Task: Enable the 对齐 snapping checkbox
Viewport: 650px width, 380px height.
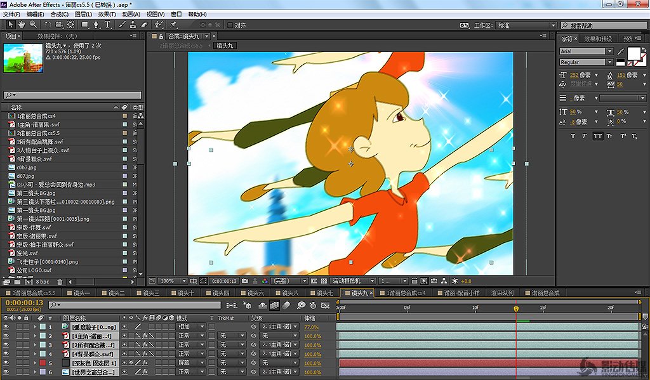Action: point(230,25)
